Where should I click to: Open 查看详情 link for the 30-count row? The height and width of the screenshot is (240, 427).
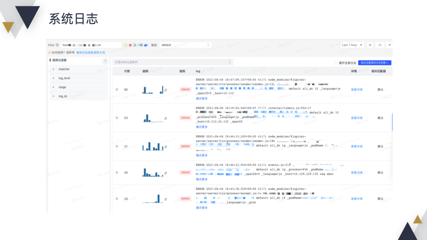coord(356,172)
